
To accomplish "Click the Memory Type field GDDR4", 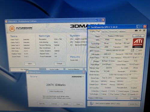I will [x=109, y=68].
